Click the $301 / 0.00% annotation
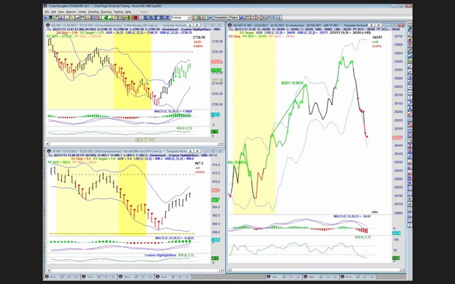 [292, 83]
